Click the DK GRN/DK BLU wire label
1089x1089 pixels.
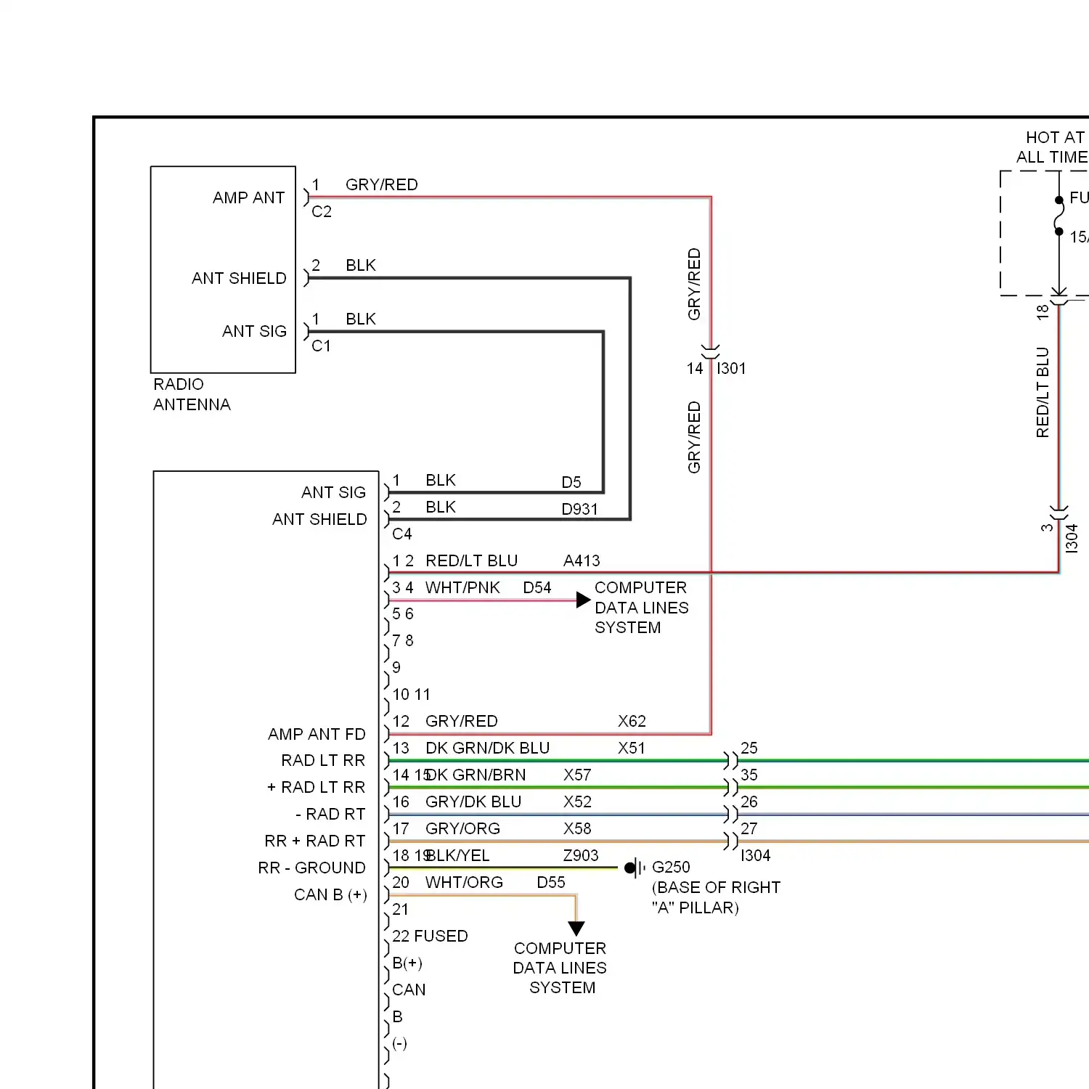pos(487,748)
